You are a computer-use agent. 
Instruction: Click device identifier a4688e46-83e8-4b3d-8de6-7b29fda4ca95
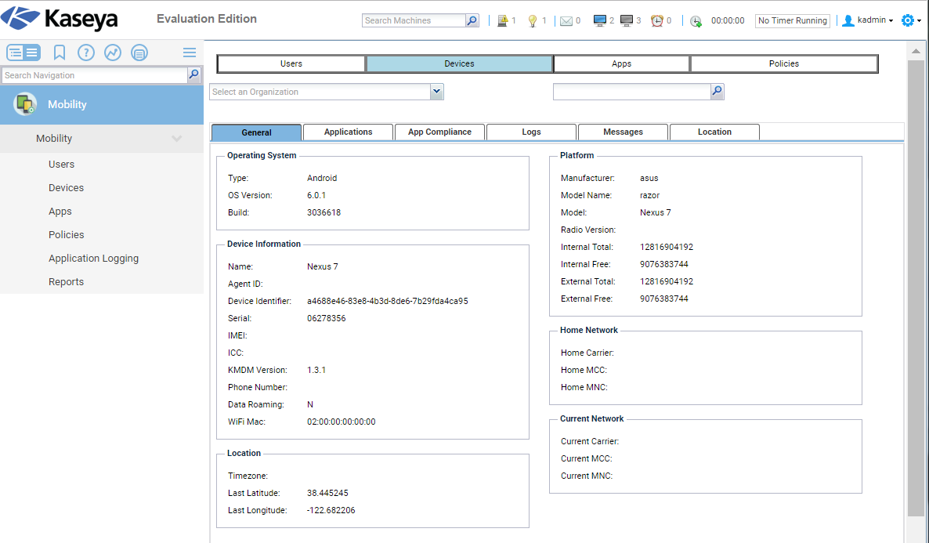388,301
